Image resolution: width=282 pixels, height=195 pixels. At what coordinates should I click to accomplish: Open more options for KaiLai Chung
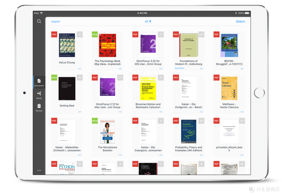[x=80, y=69]
